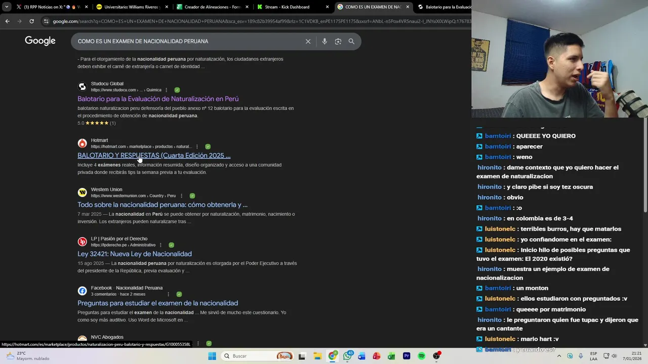648x364 pixels.
Task: Switch to Universitario Williams Riveros tab
Action: [132, 7]
